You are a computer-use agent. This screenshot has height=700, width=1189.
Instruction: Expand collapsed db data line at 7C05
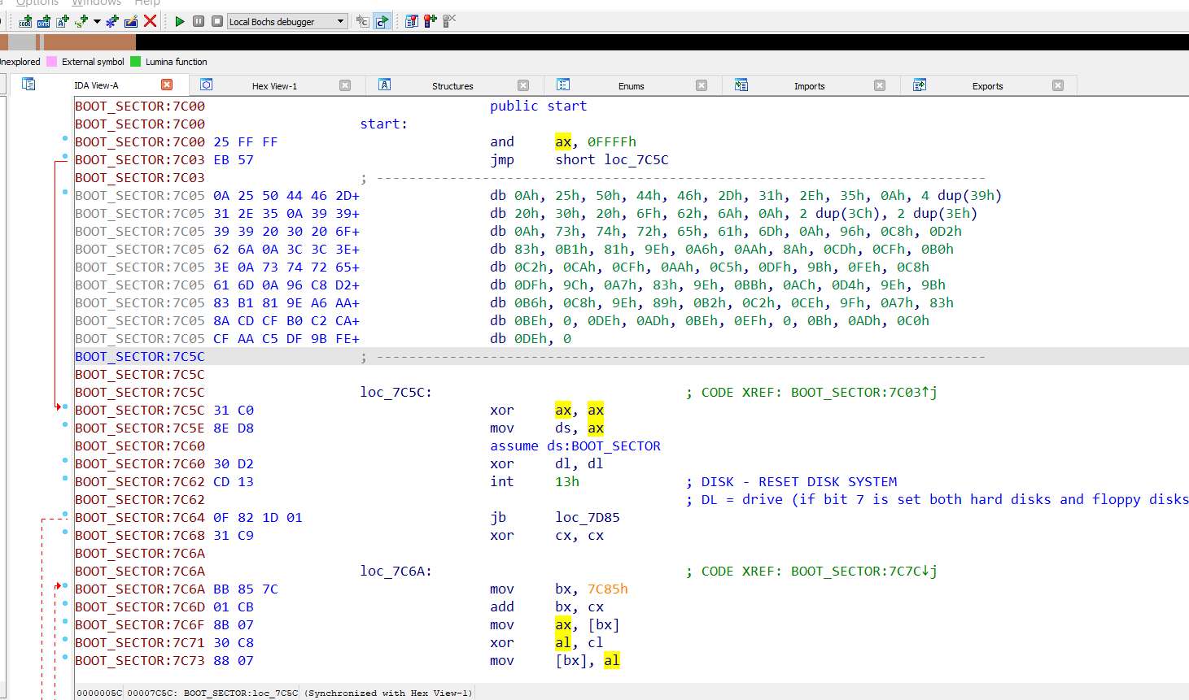(x=355, y=196)
